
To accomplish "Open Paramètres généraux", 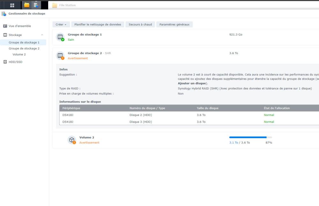I will coord(174,25).
